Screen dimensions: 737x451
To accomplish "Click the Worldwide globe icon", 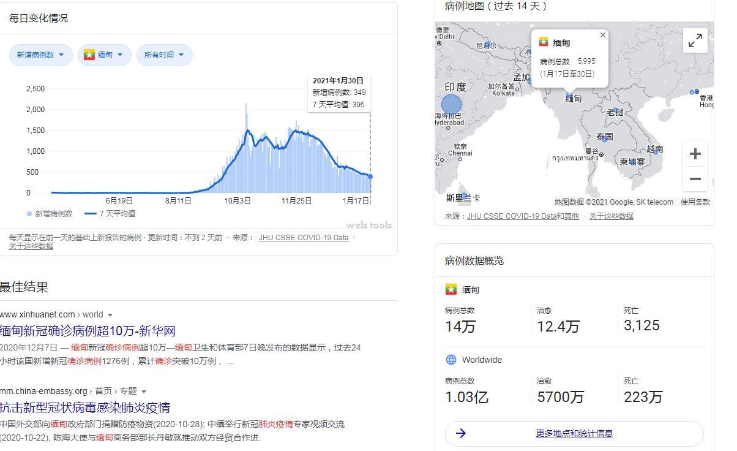I will [451, 360].
